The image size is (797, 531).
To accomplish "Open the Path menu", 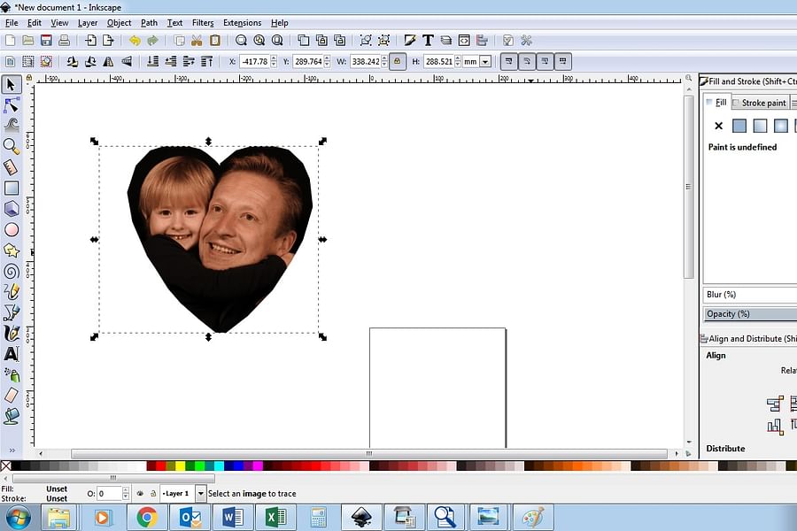I will [148, 22].
